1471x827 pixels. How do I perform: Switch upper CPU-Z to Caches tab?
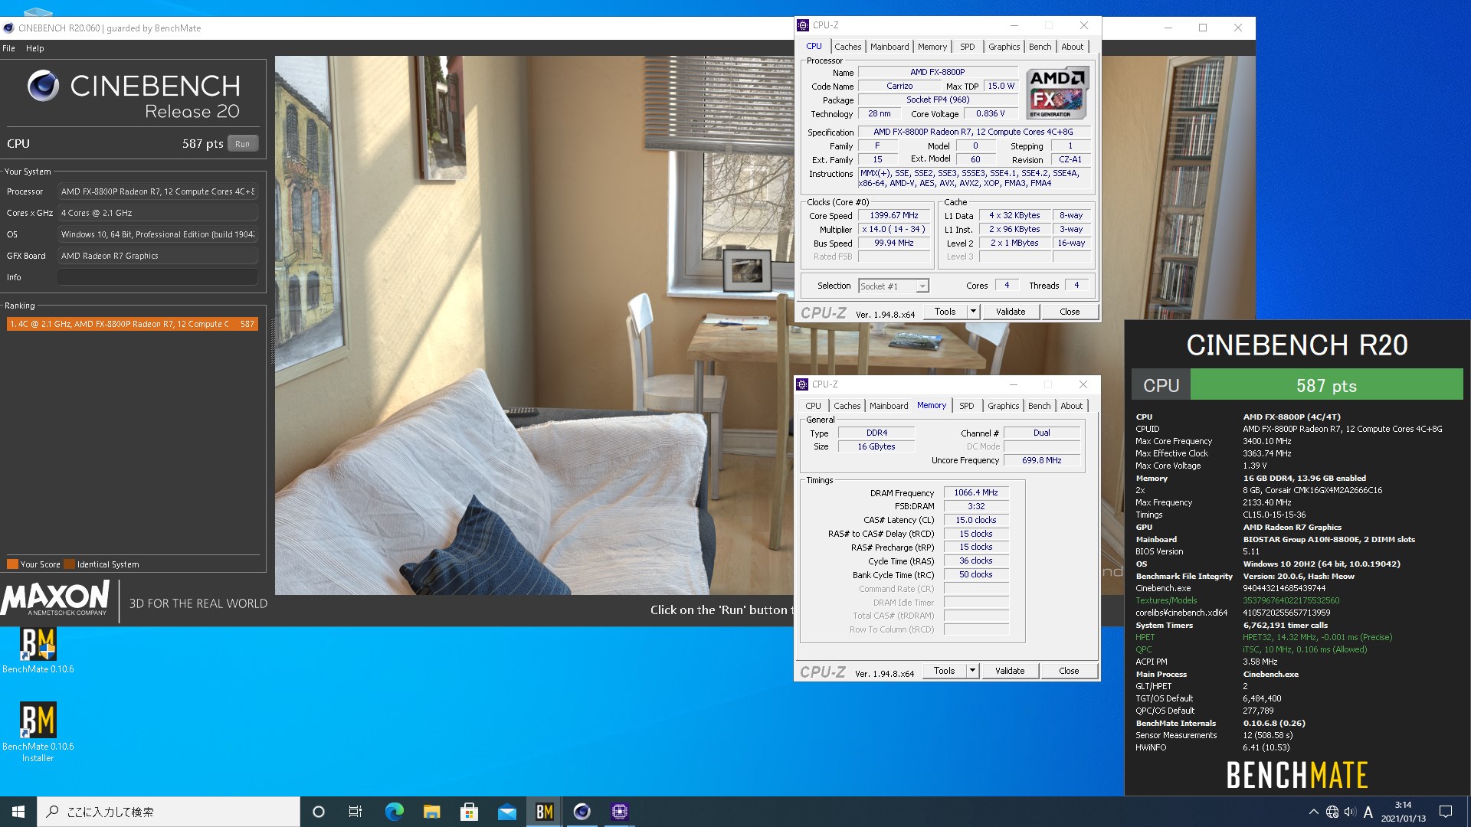click(x=847, y=47)
